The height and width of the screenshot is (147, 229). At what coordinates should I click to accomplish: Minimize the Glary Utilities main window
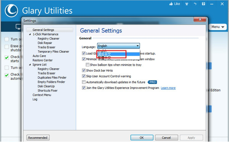[212, 4]
